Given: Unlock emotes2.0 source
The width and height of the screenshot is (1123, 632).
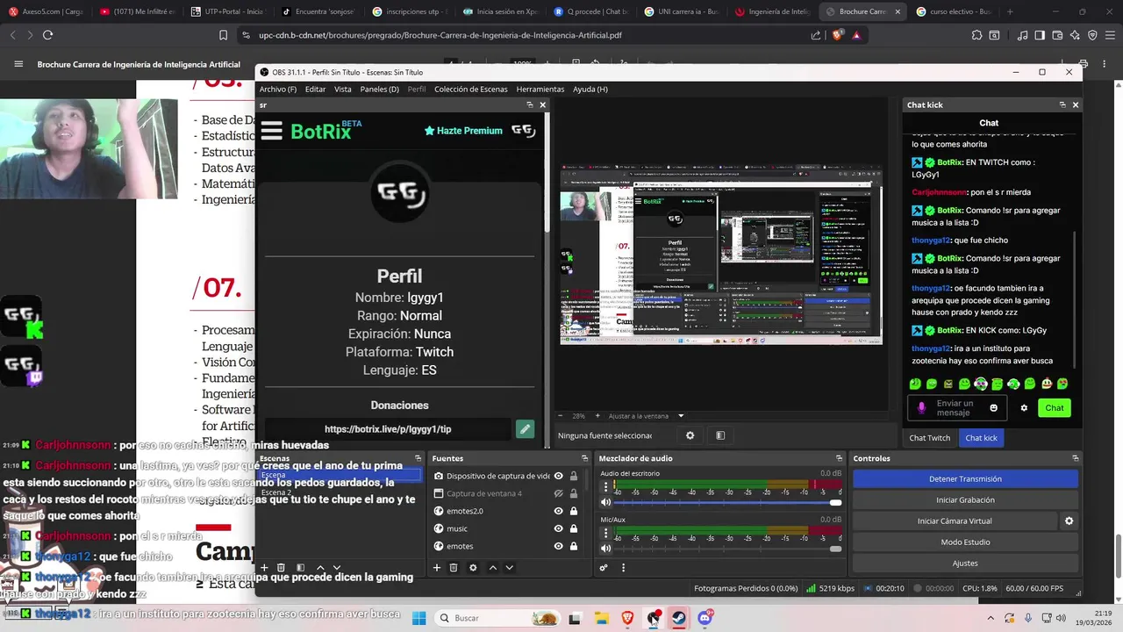Looking at the screenshot, I should pyautogui.click(x=574, y=511).
